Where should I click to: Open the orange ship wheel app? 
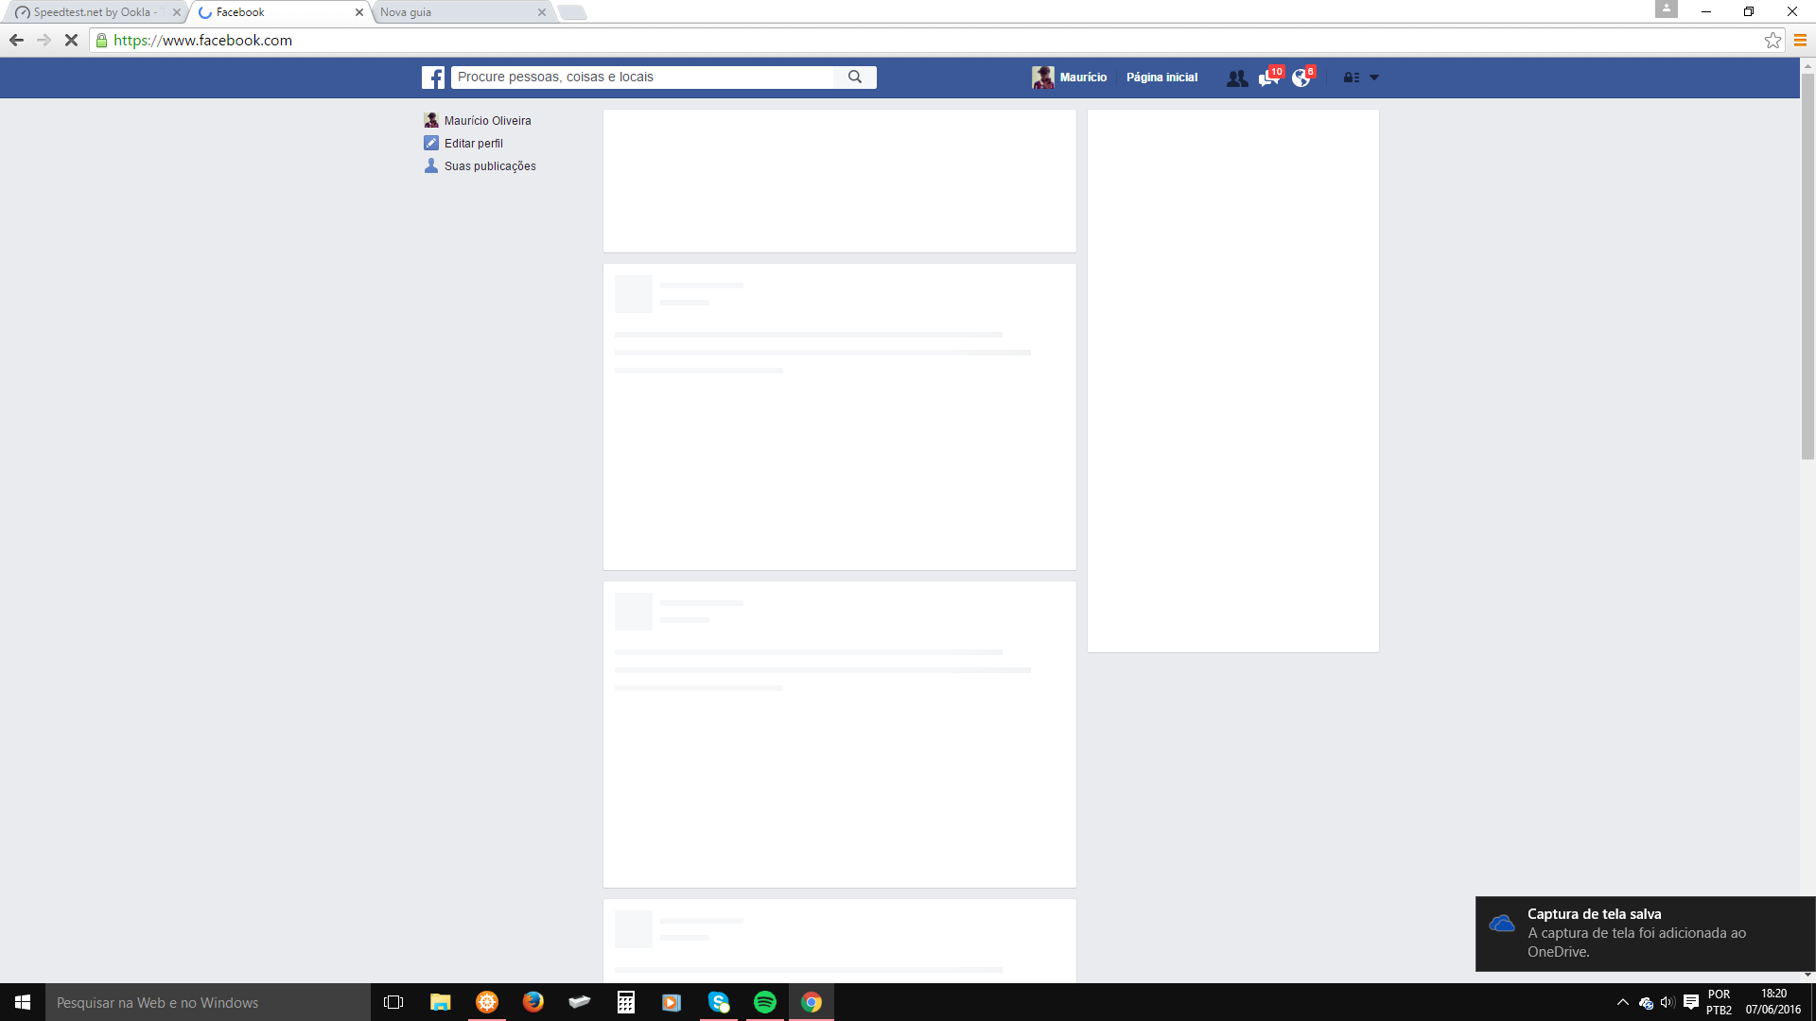[x=487, y=1002]
